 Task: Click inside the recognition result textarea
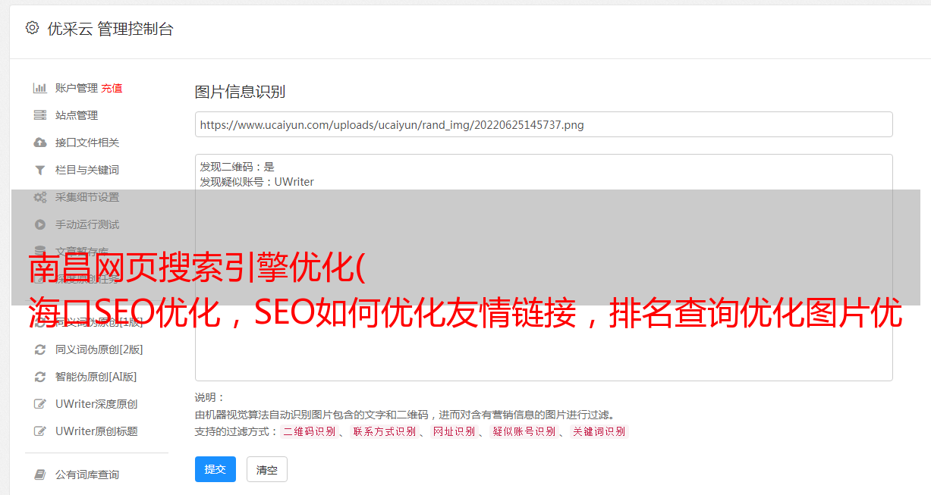point(543,267)
